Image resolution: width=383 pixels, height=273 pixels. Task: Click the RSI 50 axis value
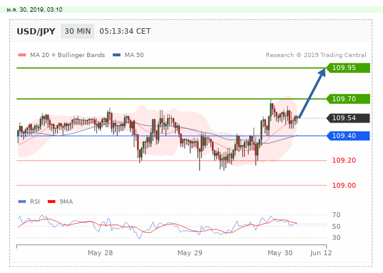pos(336,226)
